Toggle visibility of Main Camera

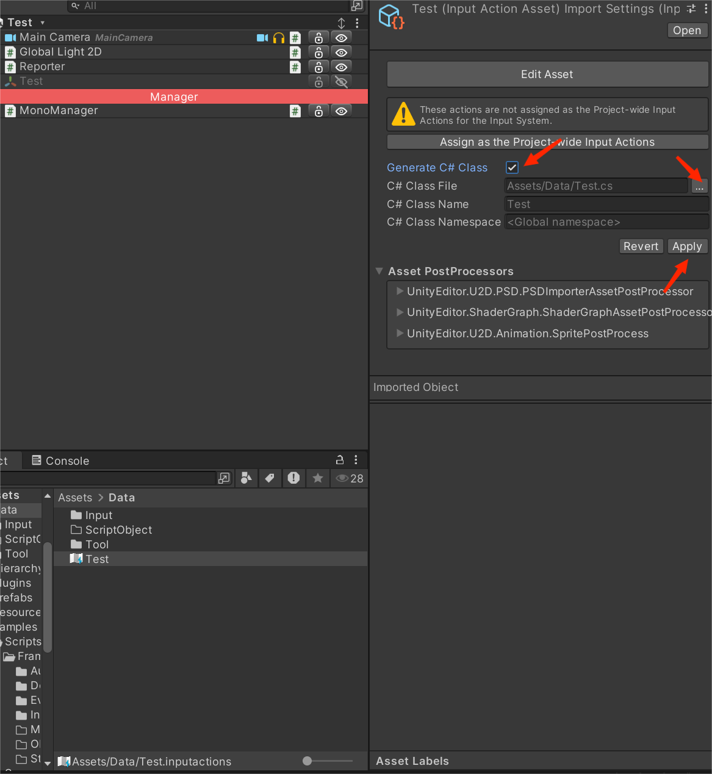point(342,38)
